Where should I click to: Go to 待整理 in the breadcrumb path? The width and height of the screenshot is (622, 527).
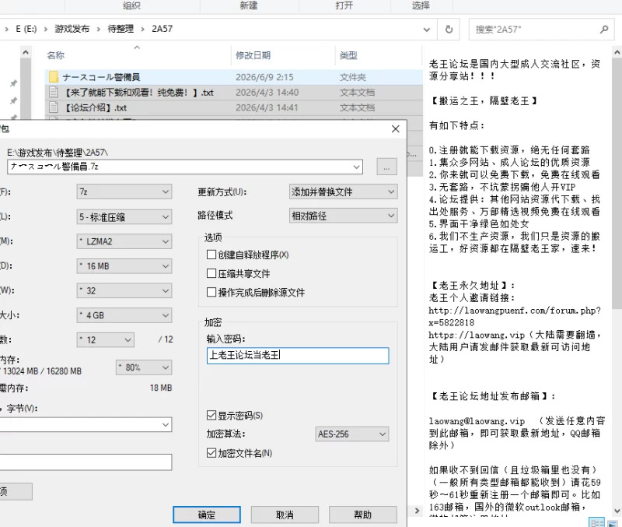coord(121,29)
